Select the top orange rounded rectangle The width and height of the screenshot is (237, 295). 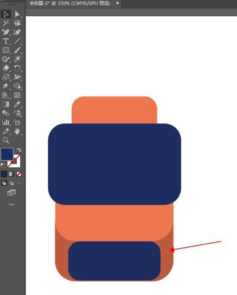[114, 110]
